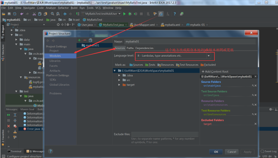Copy icon in main toolbar
The image size is (278, 158).
pyautogui.click(x=40, y=14)
